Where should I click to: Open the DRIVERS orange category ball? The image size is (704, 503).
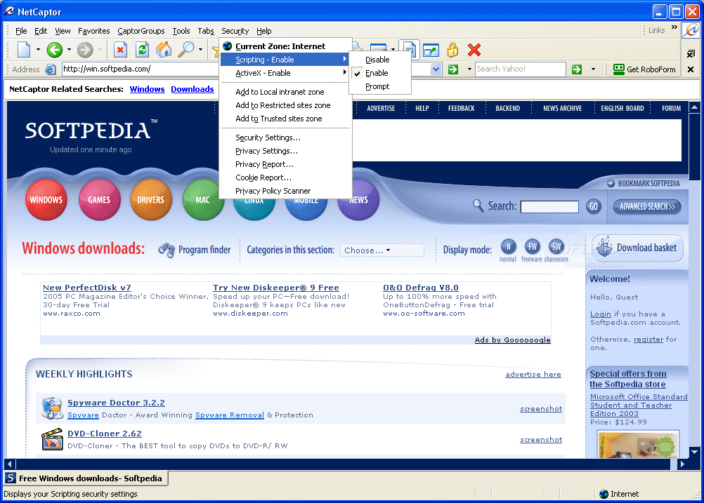tap(151, 200)
